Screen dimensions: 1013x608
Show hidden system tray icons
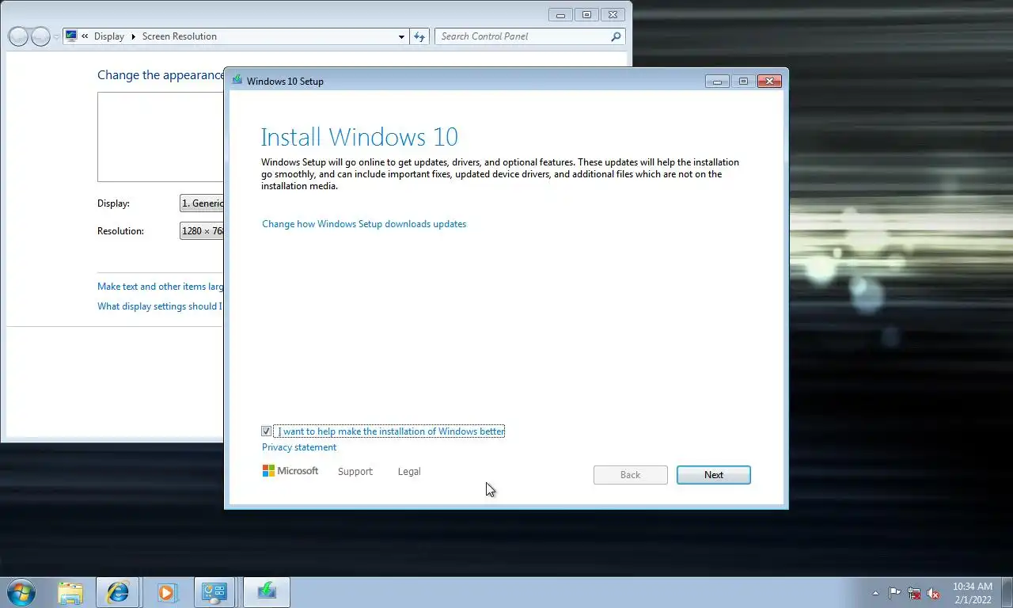point(875,593)
